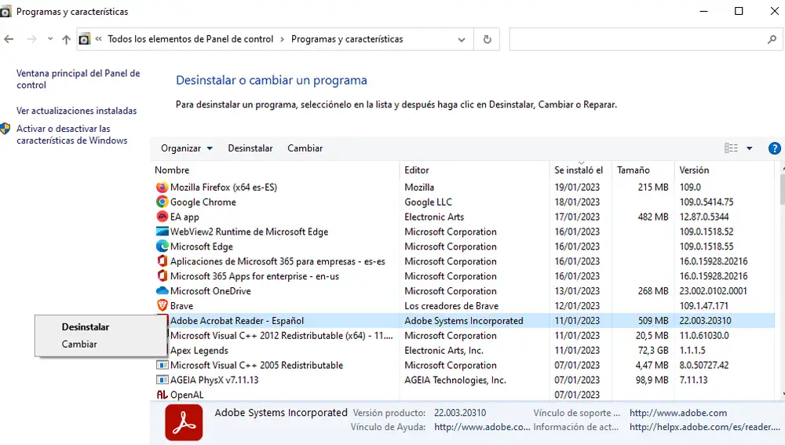Click the helpx.adobe.com update info link
785x445 pixels.
[705, 427]
